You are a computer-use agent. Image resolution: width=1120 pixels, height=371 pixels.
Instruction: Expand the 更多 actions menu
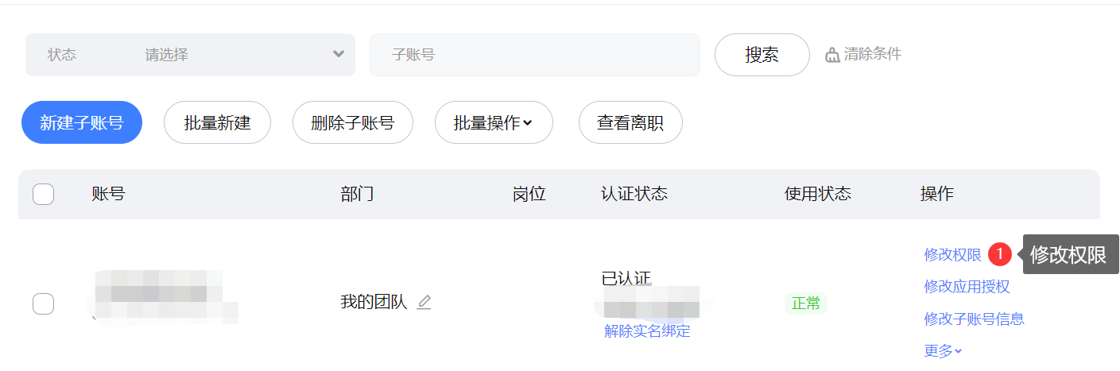[x=943, y=351]
